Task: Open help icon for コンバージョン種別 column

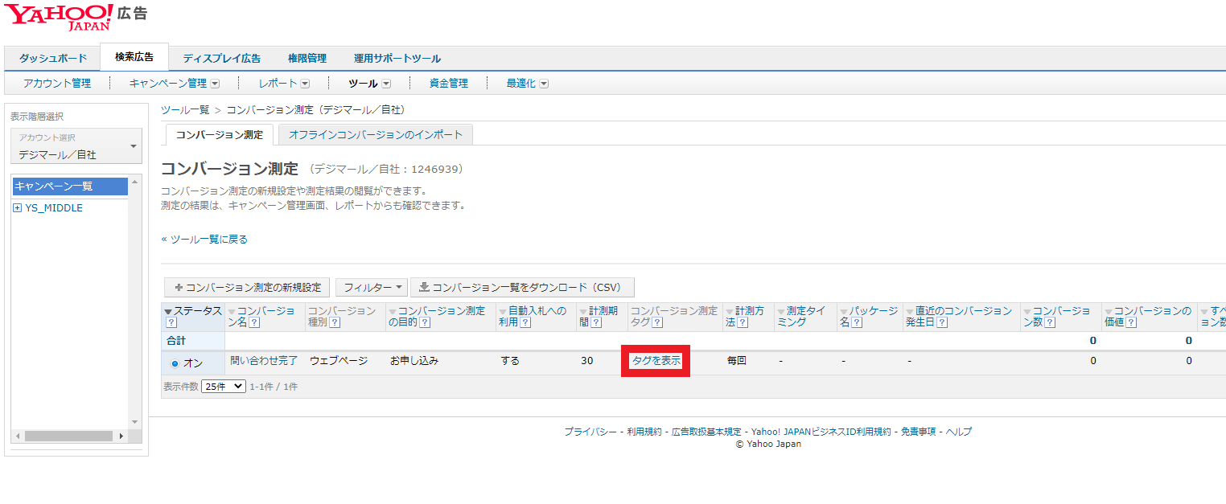Action: [335, 322]
